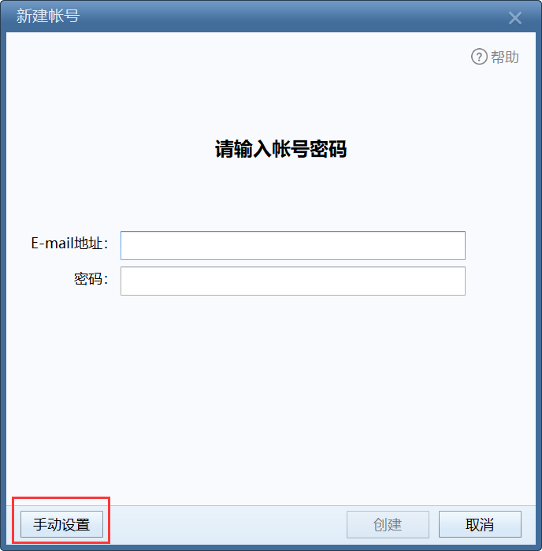The width and height of the screenshot is (542, 551).
Task: Click inside the 密码 password field
Action: coord(293,281)
